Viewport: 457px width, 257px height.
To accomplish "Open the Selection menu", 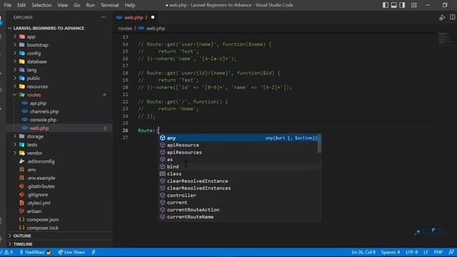I will [x=41, y=5].
